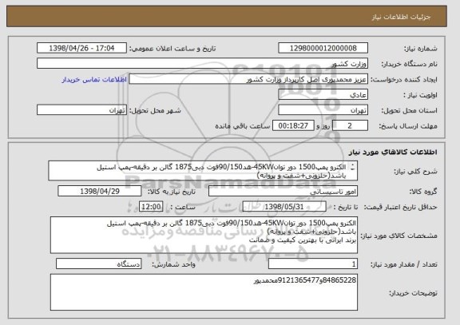This screenshot has height=325, width=460.
Task: Click the header title جزئیات اطلاعات نیاز
Action: [x=401, y=17]
